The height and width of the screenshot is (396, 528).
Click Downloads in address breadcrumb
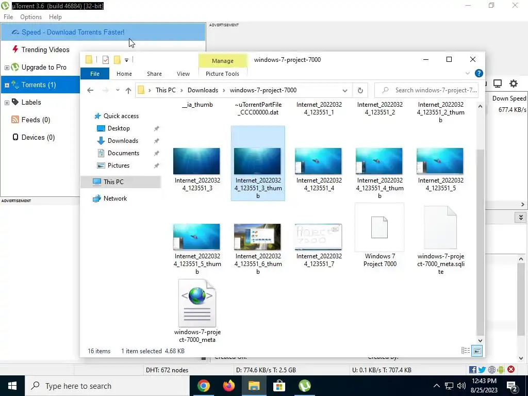(x=203, y=90)
